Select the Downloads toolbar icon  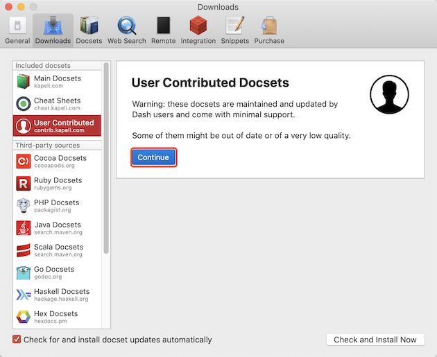click(x=53, y=26)
